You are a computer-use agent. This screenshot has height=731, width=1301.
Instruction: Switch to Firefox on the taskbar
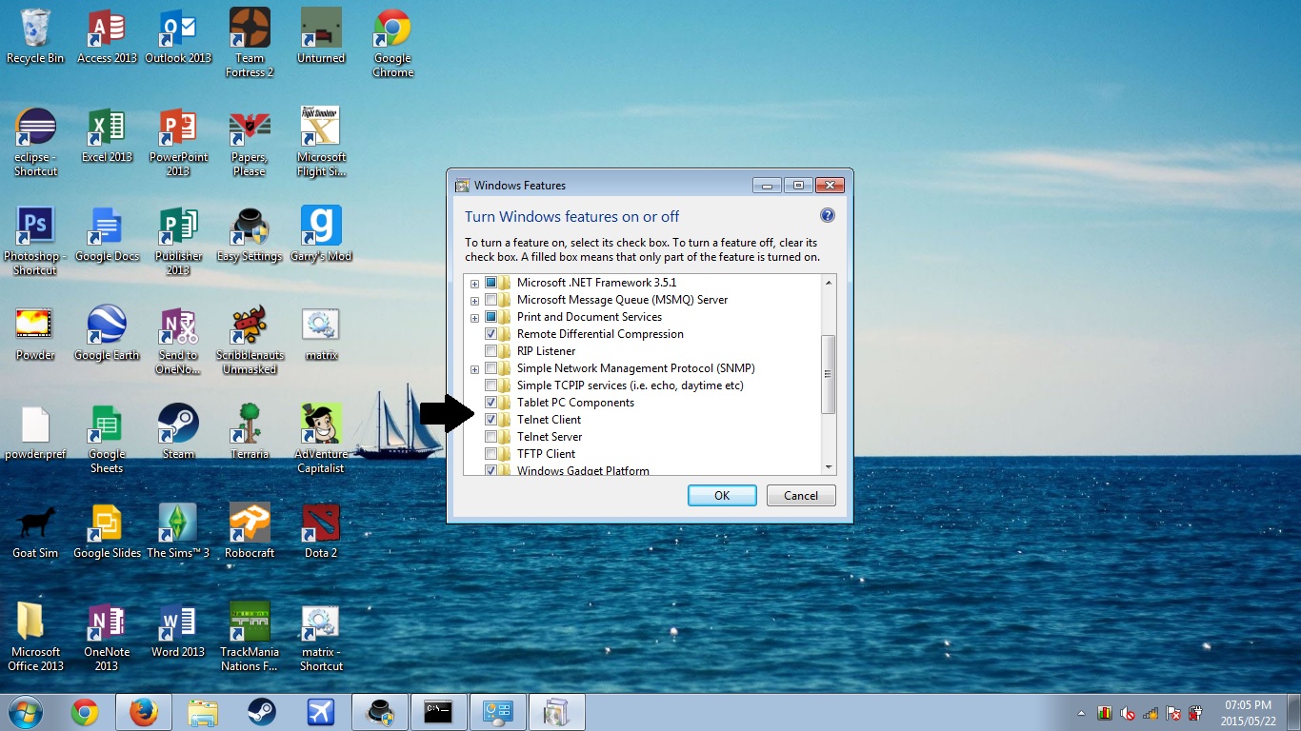coord(144,712)
